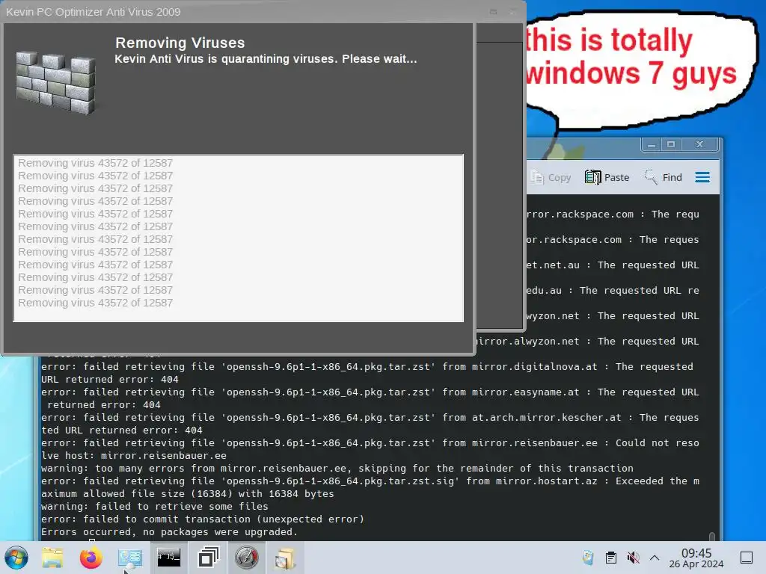Click 'warning: too many errors' terminal line

[337, 468]
